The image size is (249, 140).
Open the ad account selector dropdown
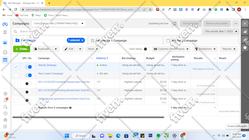[59, 23]
